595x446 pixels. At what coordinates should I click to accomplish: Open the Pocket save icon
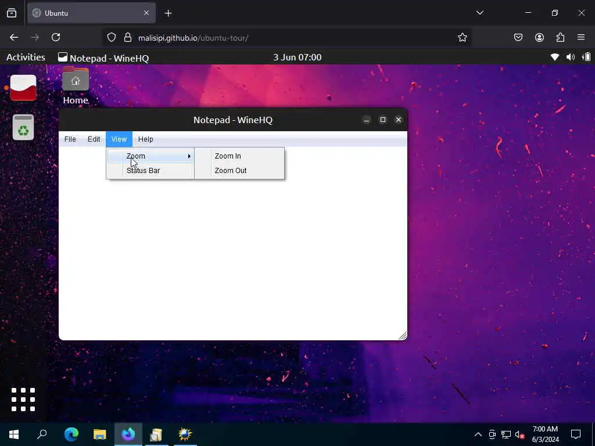(x=518, y=37)
